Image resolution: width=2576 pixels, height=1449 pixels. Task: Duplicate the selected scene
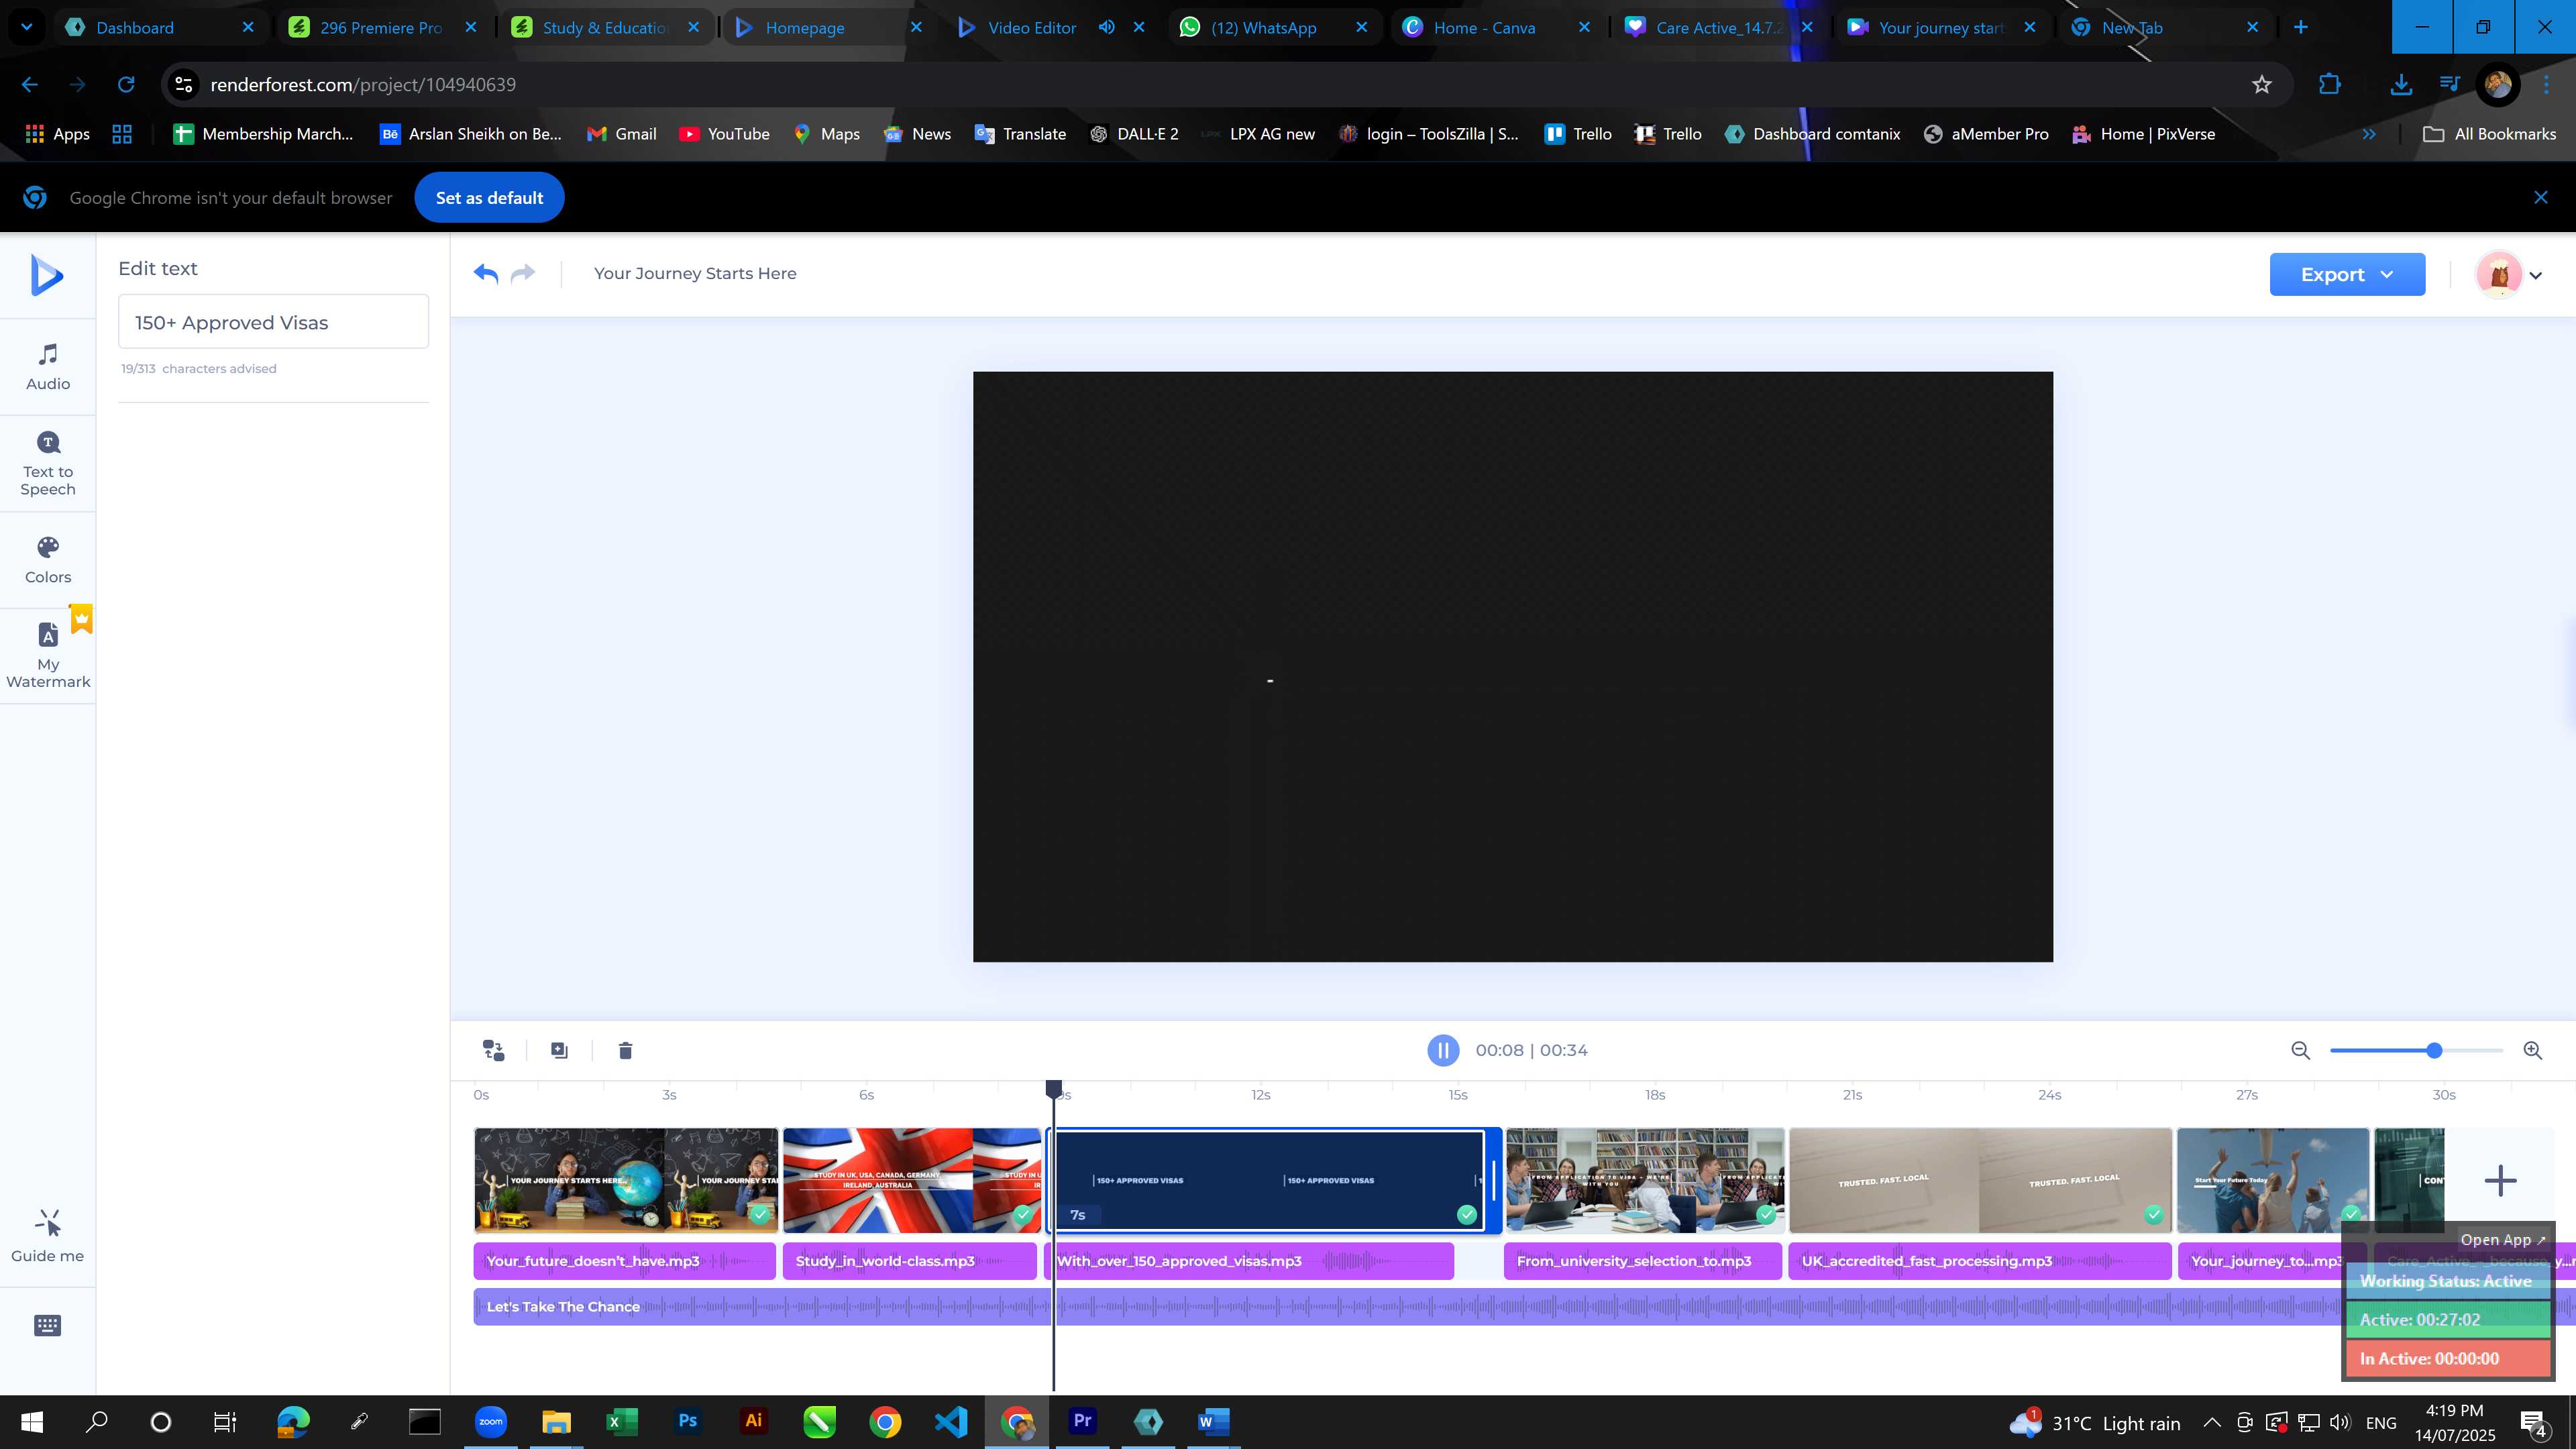[559, 1050]
